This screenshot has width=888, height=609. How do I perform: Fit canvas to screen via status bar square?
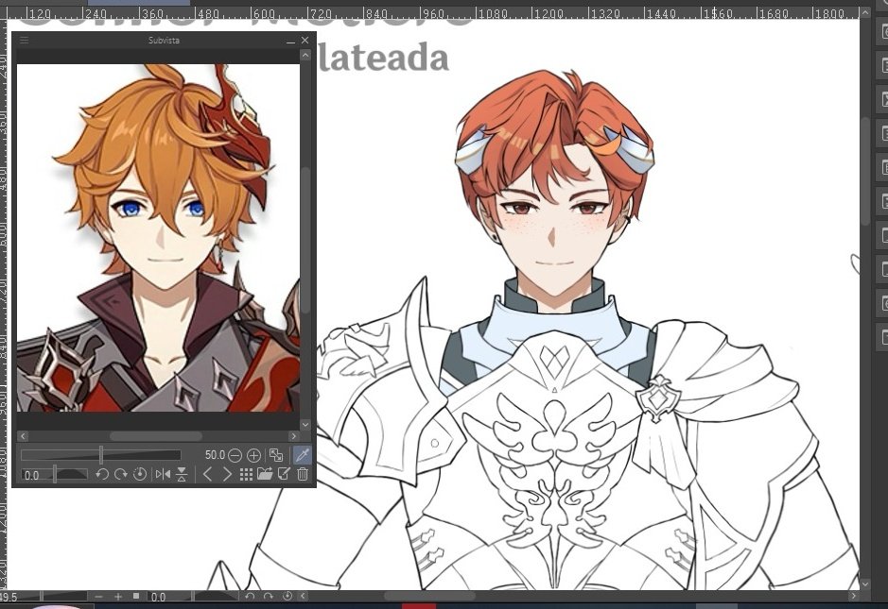(x=136, y=596)
